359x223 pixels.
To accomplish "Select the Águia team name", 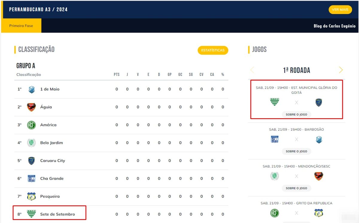I will [x=46, y=107].
